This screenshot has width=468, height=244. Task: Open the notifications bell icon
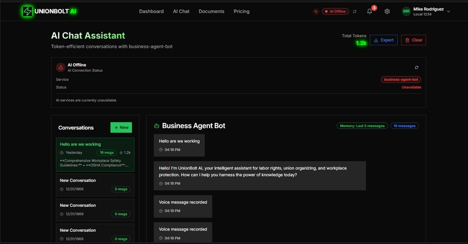pyautogui.click(x=369, y=12)
